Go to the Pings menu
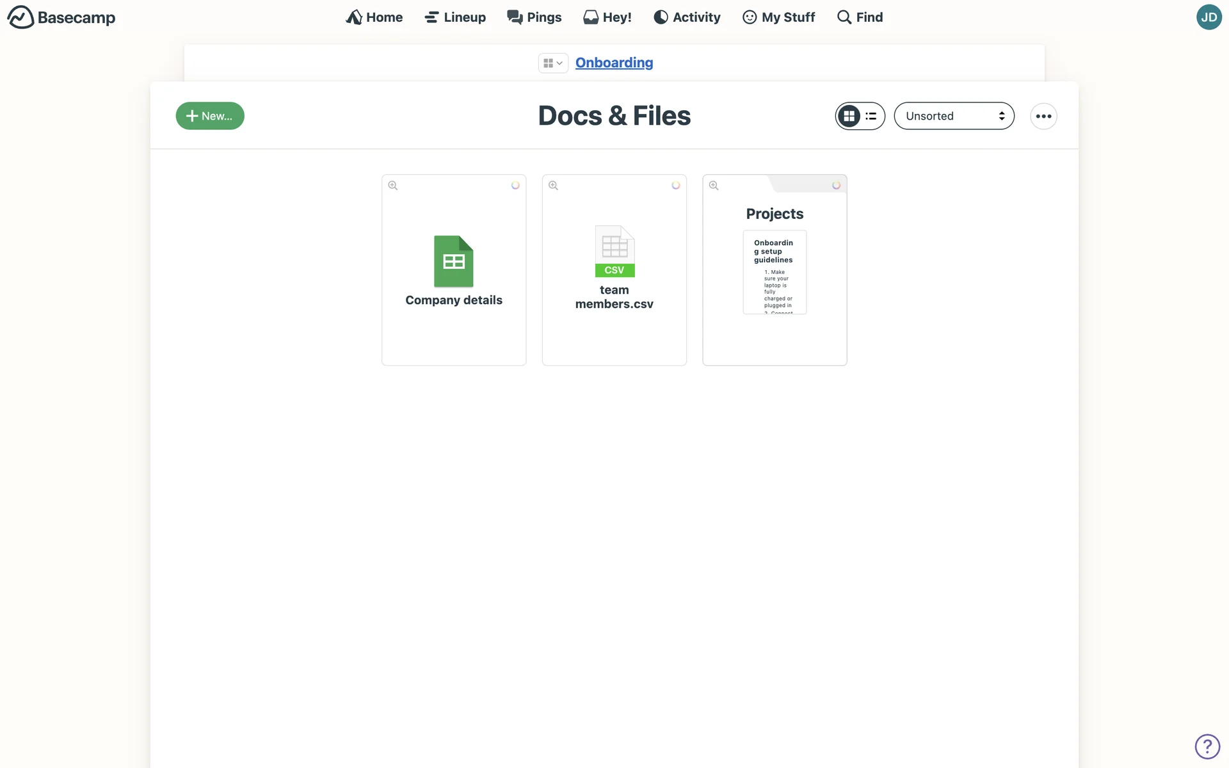 (x=534, y=17)
